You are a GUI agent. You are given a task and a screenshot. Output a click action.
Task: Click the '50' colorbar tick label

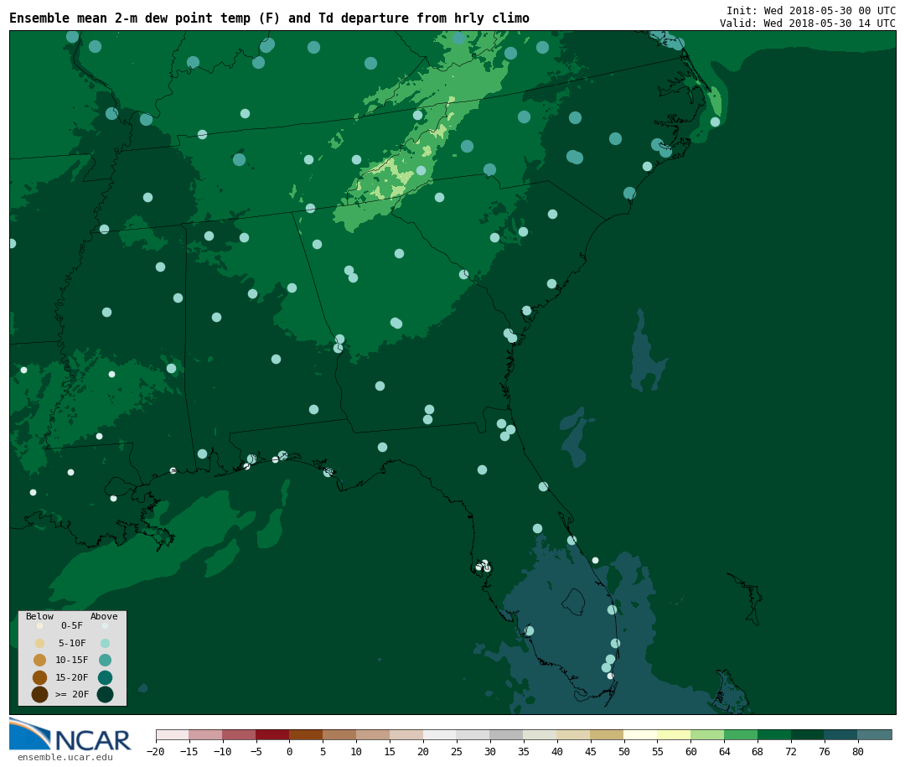[x=624, y=752]
